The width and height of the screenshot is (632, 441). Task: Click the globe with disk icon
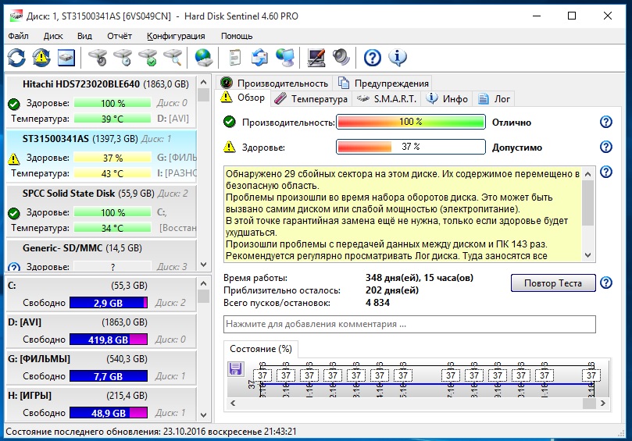(x=204, y=58)
